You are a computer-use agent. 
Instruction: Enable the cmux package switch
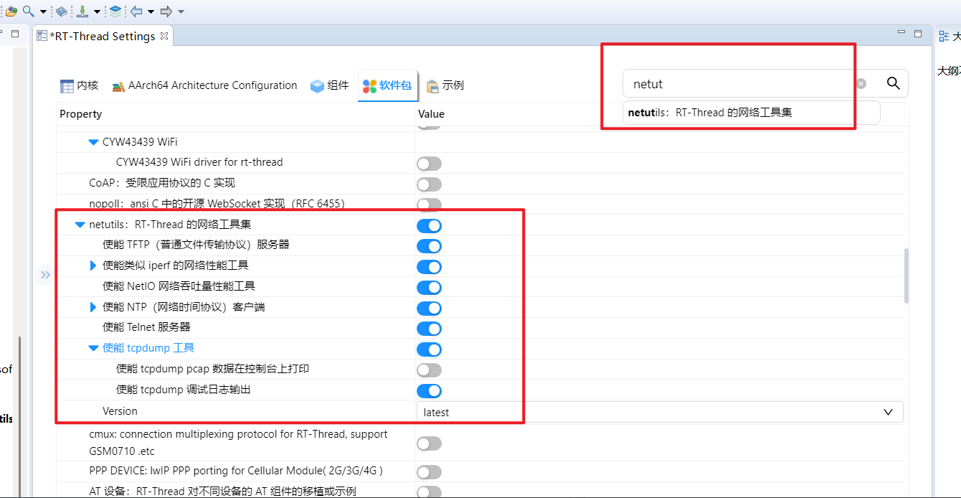tap(429, 443)
